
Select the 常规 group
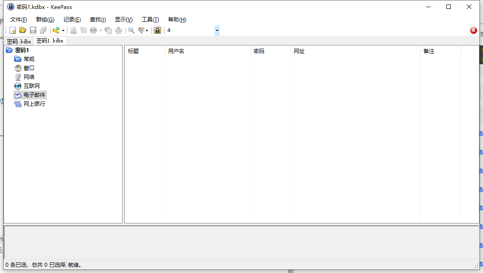coord(29,59)
